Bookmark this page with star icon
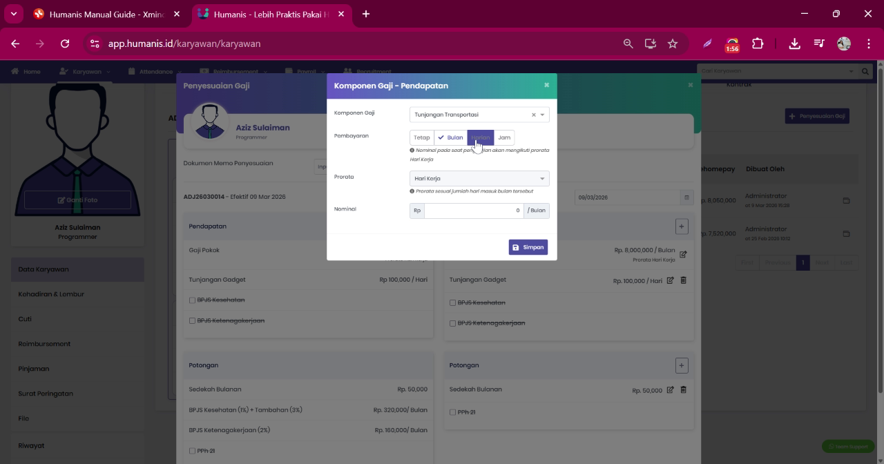 point(673,43)
